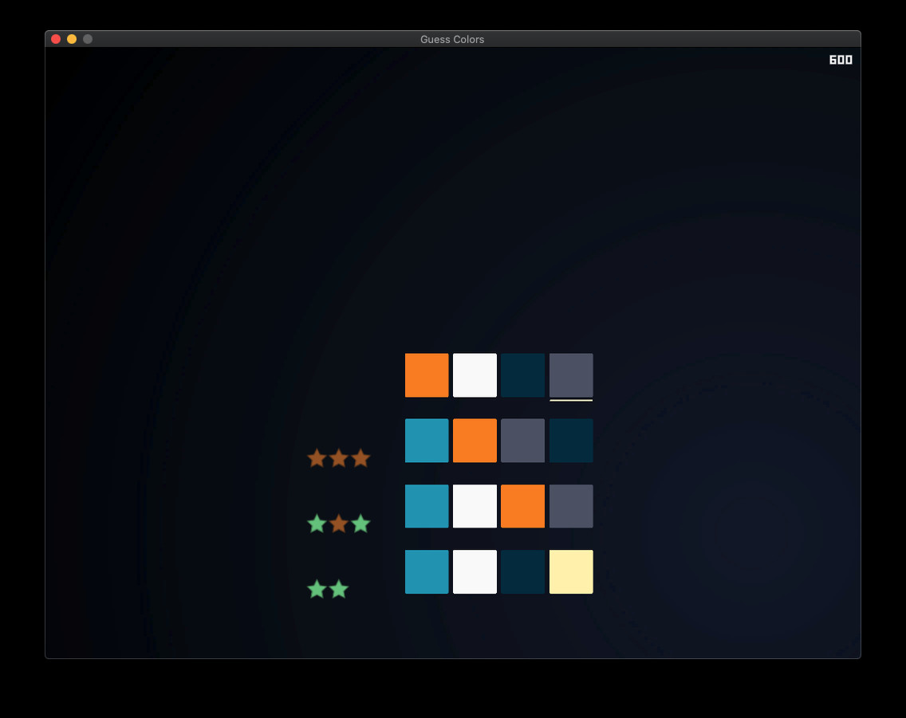Click the gray swatch in the second row
This screenshot has height=718, width=906.
523,440
